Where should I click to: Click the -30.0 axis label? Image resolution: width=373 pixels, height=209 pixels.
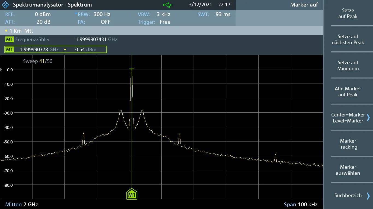[8, 113]
